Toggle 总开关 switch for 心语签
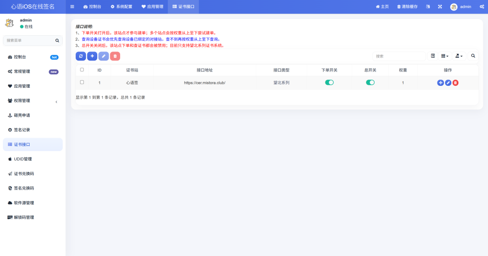Screen dimensions: 488x256 pos(370,82)
